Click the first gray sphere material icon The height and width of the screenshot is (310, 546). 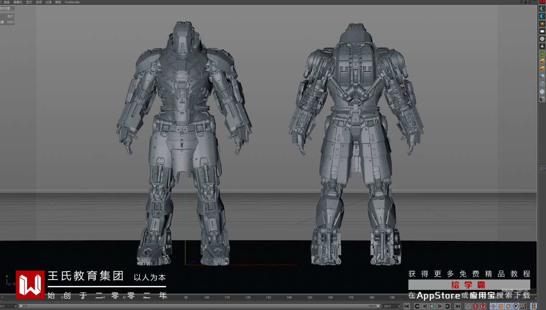(542, 76)
